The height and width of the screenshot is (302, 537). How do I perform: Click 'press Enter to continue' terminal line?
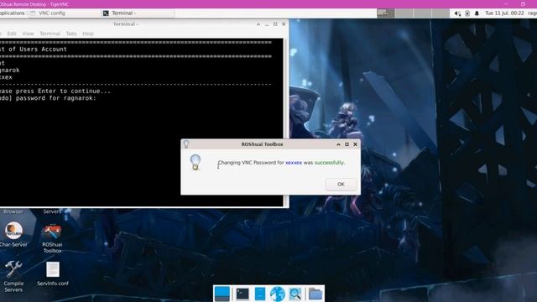[64, 91]
